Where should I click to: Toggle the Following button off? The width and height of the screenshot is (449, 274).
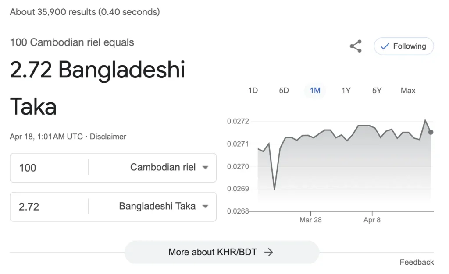click(404, 46)
